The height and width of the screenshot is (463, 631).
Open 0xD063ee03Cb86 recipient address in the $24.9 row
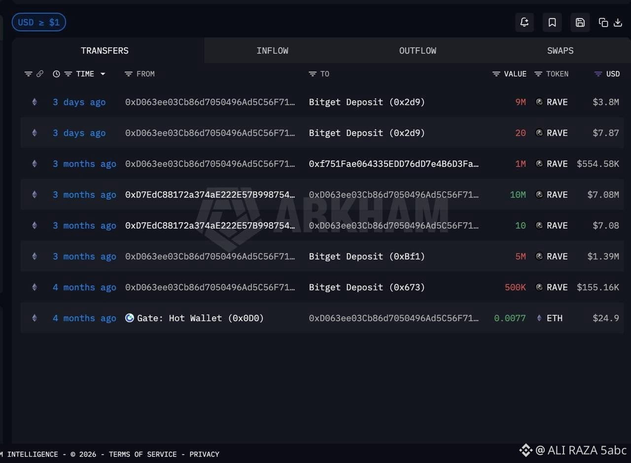(394, 318)
